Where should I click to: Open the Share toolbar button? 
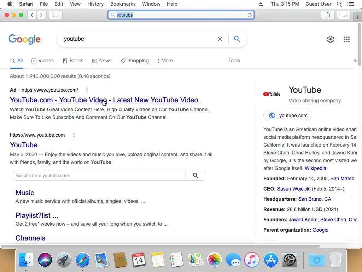(328, 15)
